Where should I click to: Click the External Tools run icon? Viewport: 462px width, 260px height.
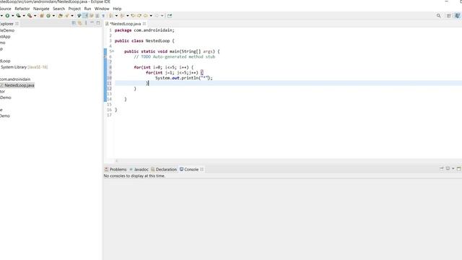point(30,16)
